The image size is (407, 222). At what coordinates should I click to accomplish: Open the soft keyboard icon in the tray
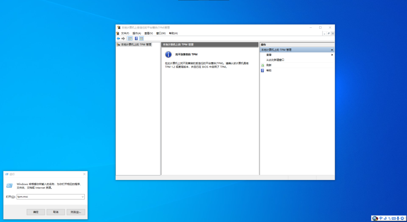click(x=393, y=218)
